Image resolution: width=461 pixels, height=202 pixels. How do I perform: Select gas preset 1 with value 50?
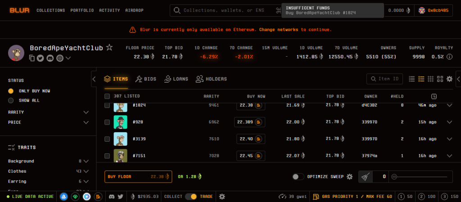[406, 197]
